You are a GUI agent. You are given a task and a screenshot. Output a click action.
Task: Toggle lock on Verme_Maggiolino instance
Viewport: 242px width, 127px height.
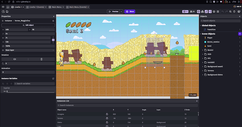53,21
